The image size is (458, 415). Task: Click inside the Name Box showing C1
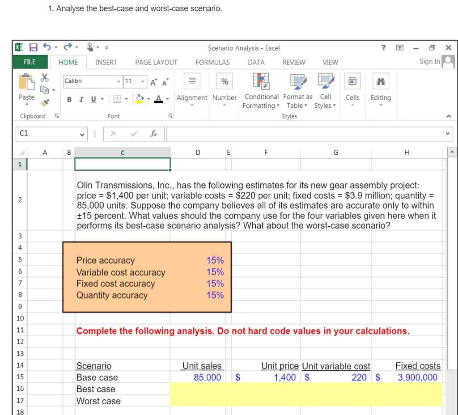47,134
